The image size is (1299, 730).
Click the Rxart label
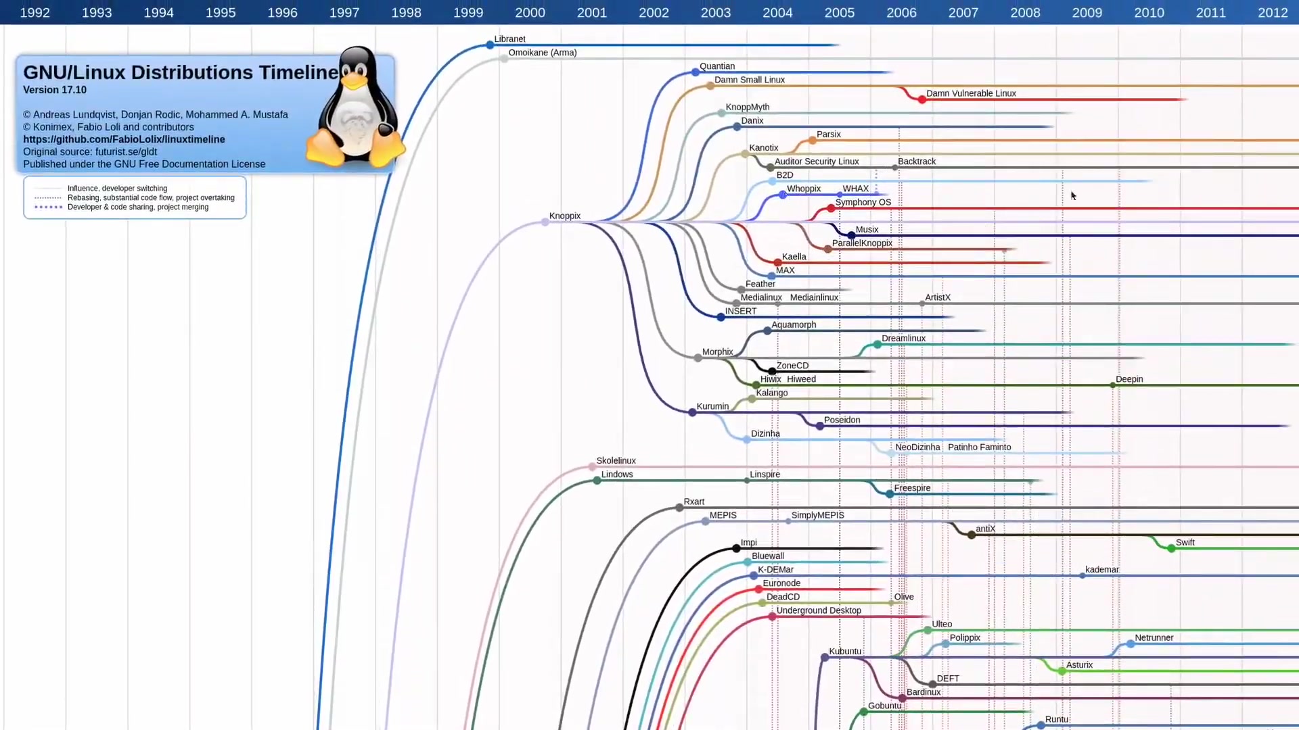click(694, 502)
